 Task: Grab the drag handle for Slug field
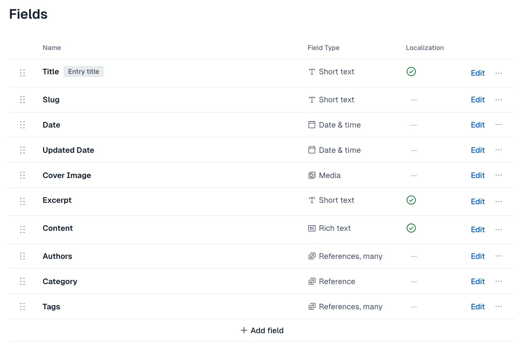[22, 100]
